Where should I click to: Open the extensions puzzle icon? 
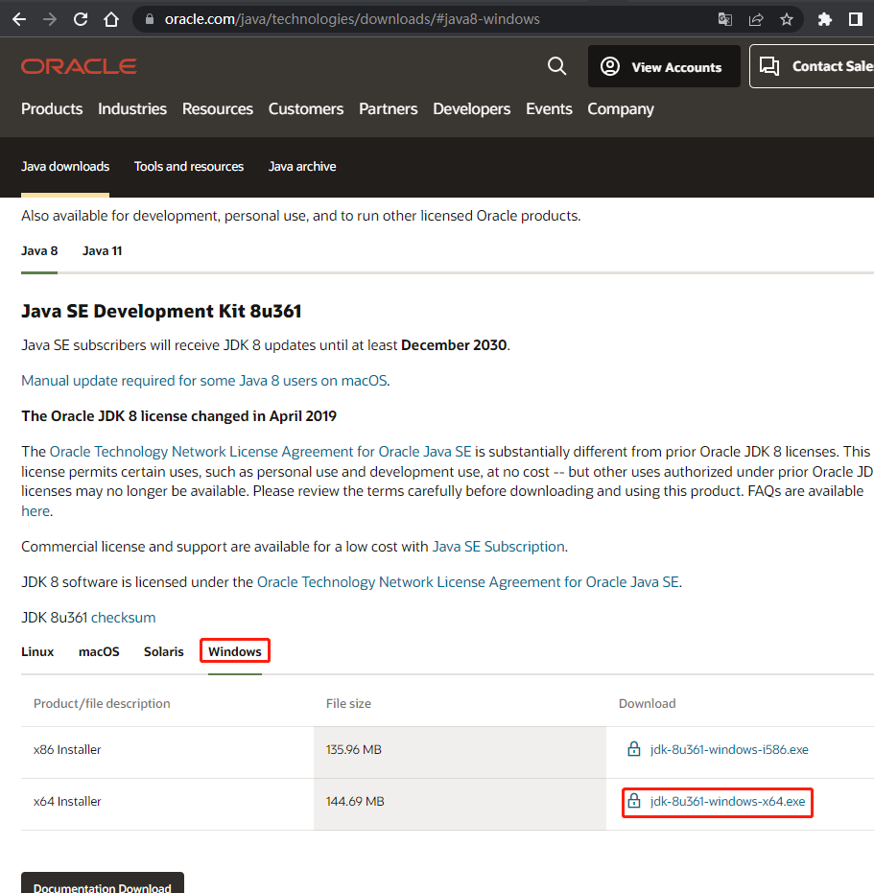(x=824, y=19)
